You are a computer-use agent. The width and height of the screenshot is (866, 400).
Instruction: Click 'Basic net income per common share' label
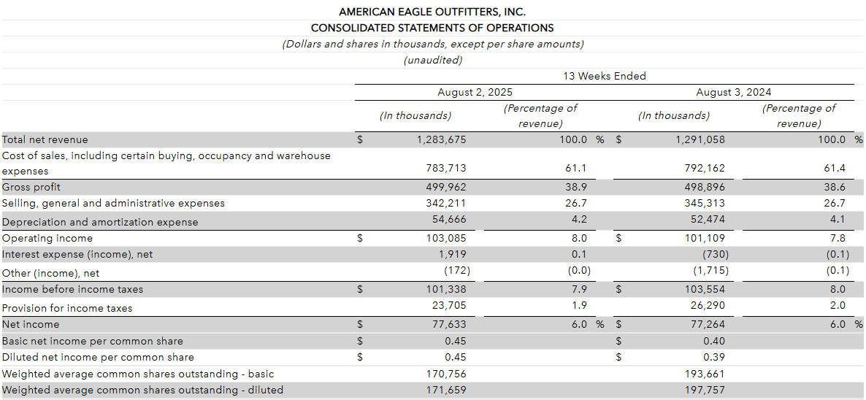92,341
